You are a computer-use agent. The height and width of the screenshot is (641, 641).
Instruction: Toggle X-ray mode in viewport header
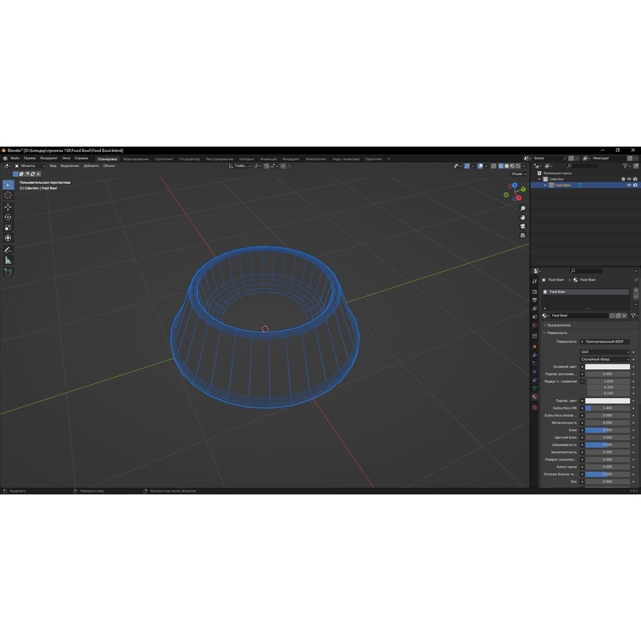493,166
